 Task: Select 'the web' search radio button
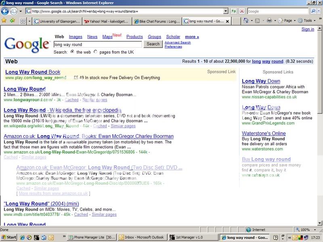coord(72,52)
